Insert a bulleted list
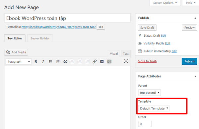This screenshot has height=129, width=199. 50,62
